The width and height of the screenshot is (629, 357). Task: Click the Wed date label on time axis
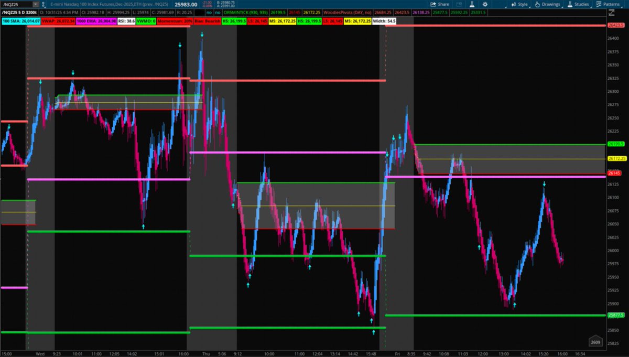coord(40,353)
